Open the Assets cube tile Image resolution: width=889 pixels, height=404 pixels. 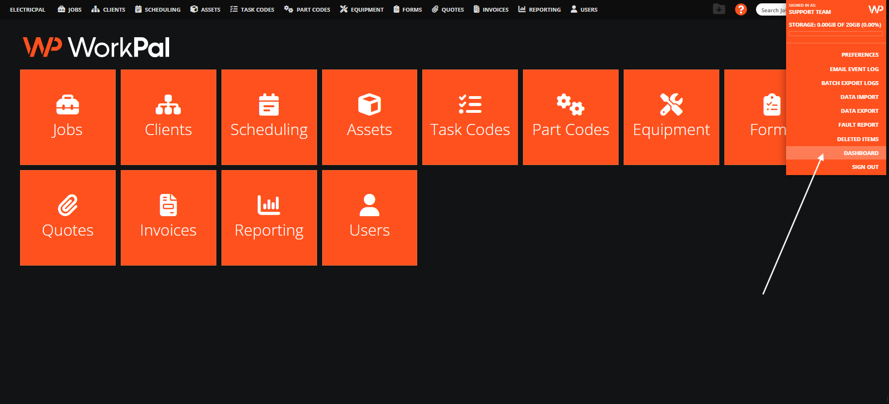(x=369, y=117)
